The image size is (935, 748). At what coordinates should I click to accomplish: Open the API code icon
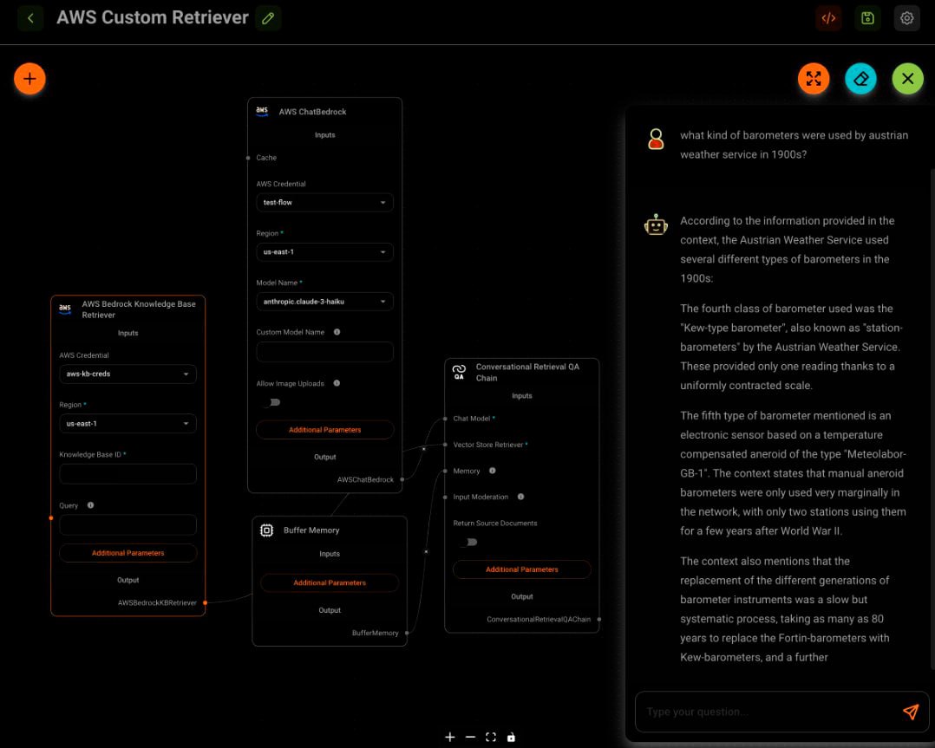click(x=828, y=18)
